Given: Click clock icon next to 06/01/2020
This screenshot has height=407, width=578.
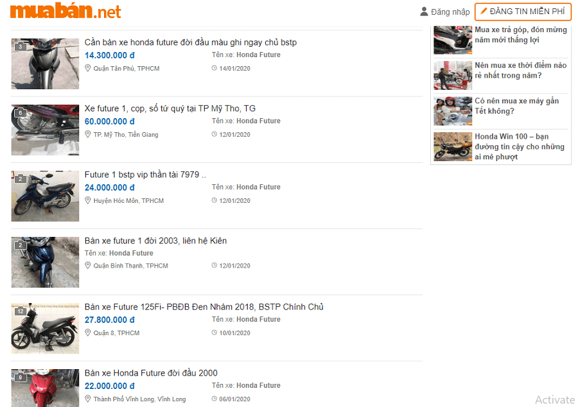Looking at the screenshot, I should click(214, 399).
